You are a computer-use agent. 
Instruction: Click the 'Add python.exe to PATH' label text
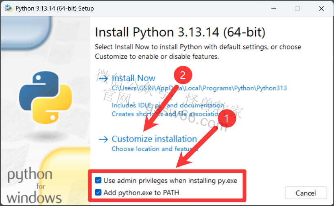coord(141,193)
